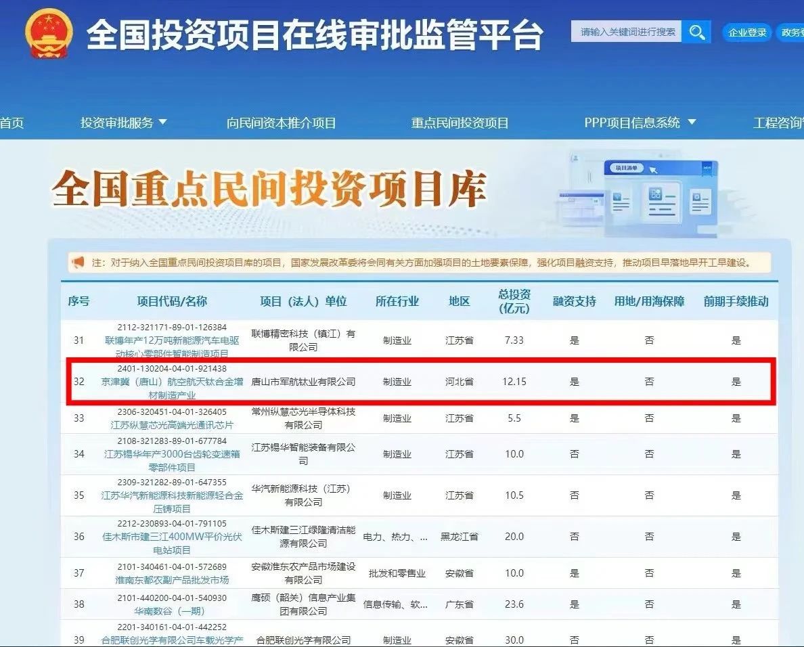Open 江苏锡华年产3000台齿轮变速箱 project link
The height and width of the screenshot is (647, 804).
pyautogui.click(x=172, y=460)
